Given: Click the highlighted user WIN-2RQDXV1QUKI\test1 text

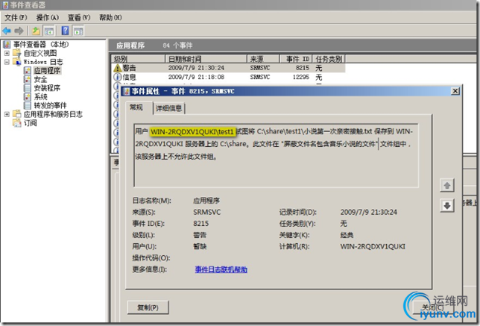Looking at the screenshot, I should point(193,132).
